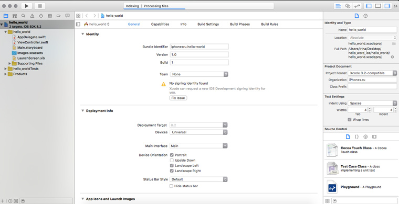The height and width of the screenshot is (204, 399).
Task: Open the related items grid menu
Action: (x=78, y=16)
